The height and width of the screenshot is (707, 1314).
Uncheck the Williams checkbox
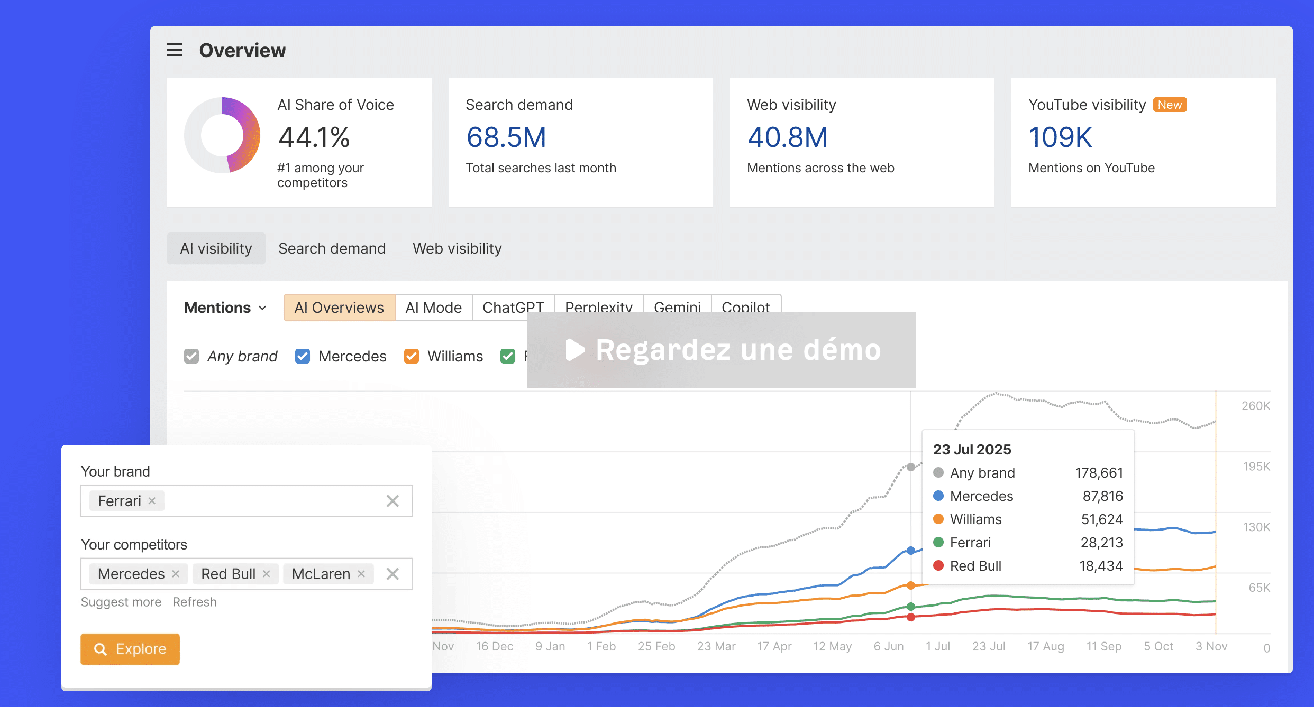pos(412,356)
